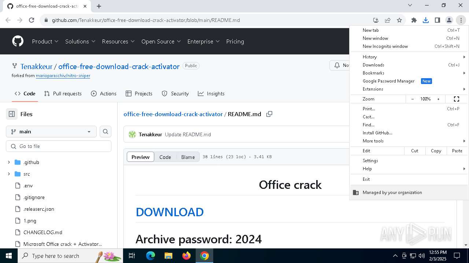Show hidden system tray icons

pos(395,256)
